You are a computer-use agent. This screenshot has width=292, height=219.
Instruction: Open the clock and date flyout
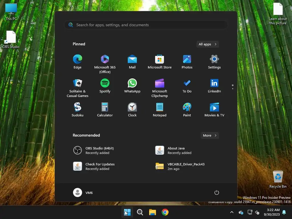tap(272, 212)
